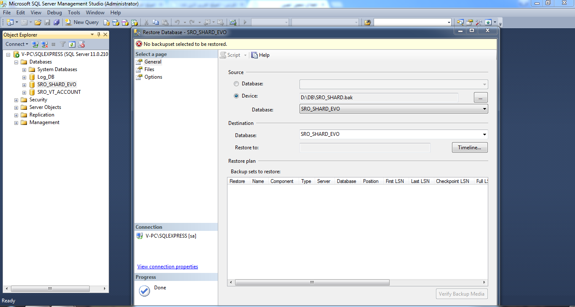Screen dimensions: 575x307
Task: Click the Help button in Restore dialog
Action: [260, 55]
